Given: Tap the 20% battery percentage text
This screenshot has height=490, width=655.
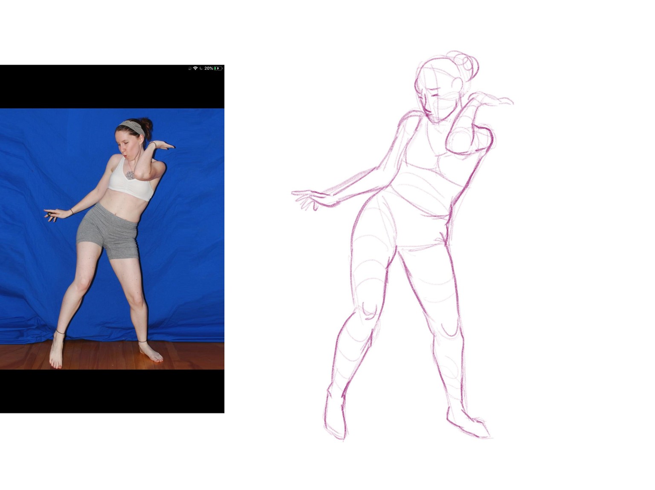Looking at the screenshot, I should click(209, 68).
